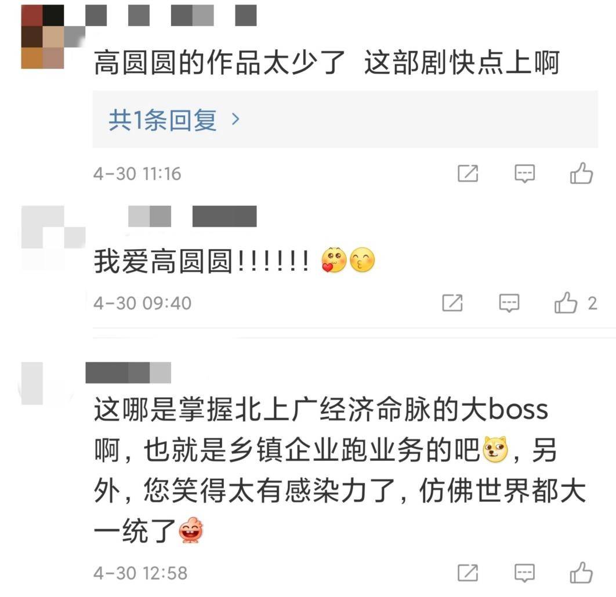Expand replies with the chevron arrow
This screenshot has height=597, width=616.
point(235,119)
